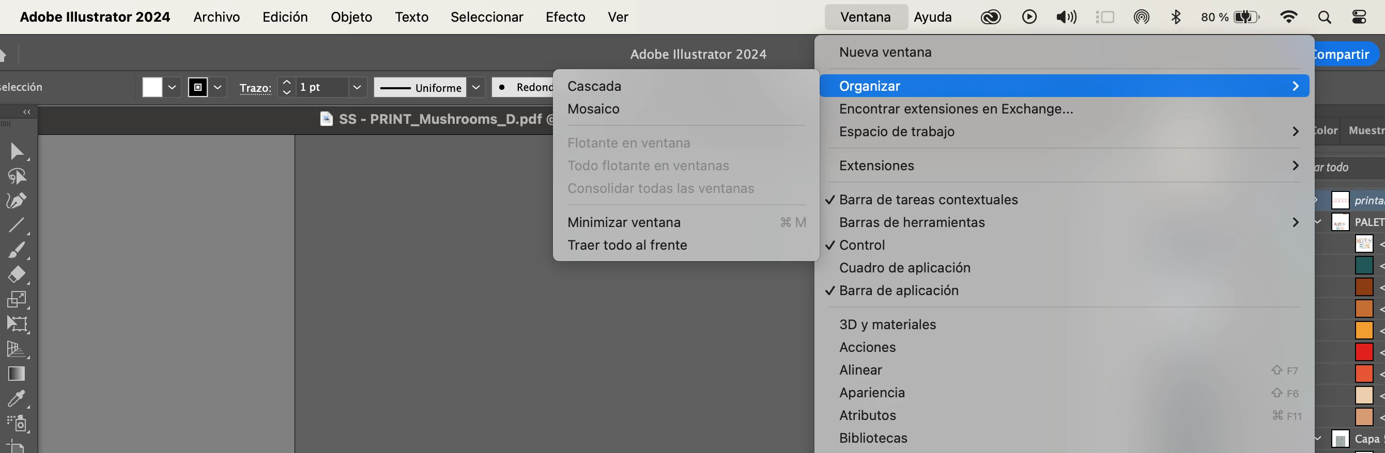
Task: Open Spotlight search magnifier
Action: tap(1324, 17)
